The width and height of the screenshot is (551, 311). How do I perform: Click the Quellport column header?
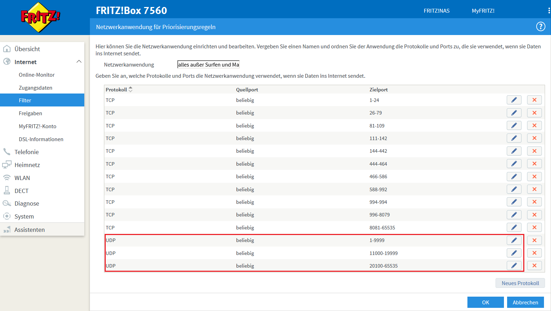click(247, 90)
